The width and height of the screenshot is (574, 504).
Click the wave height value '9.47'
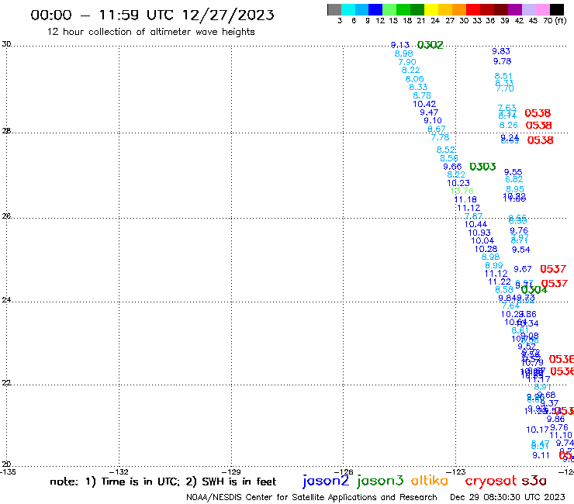[x=429, y=112]
